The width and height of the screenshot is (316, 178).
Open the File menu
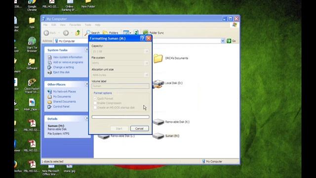pos(45,25)
